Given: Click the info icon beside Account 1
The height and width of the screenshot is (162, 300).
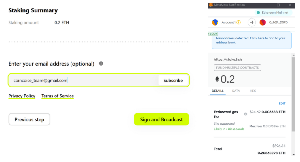Looking at the screenshot, I should click(238, 22).
